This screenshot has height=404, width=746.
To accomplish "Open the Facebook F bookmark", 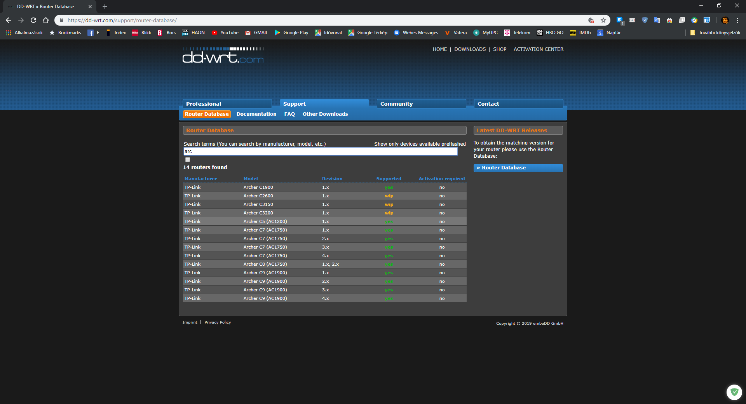I will click(x=93, y=33).
